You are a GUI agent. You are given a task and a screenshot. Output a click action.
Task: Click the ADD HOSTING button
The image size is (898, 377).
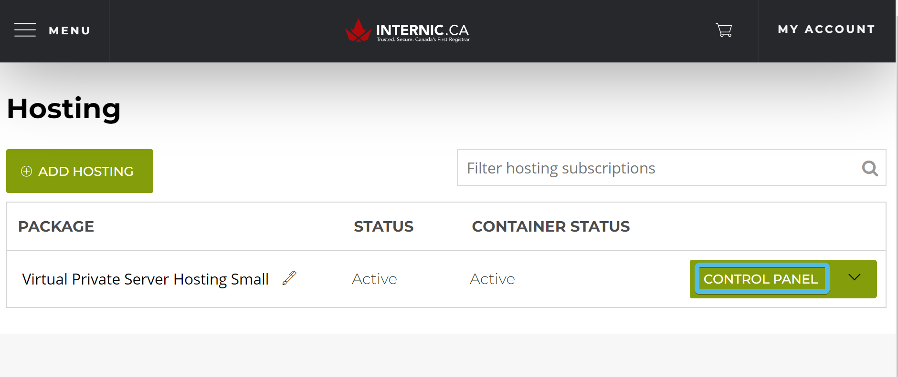(x=80, y=171)
